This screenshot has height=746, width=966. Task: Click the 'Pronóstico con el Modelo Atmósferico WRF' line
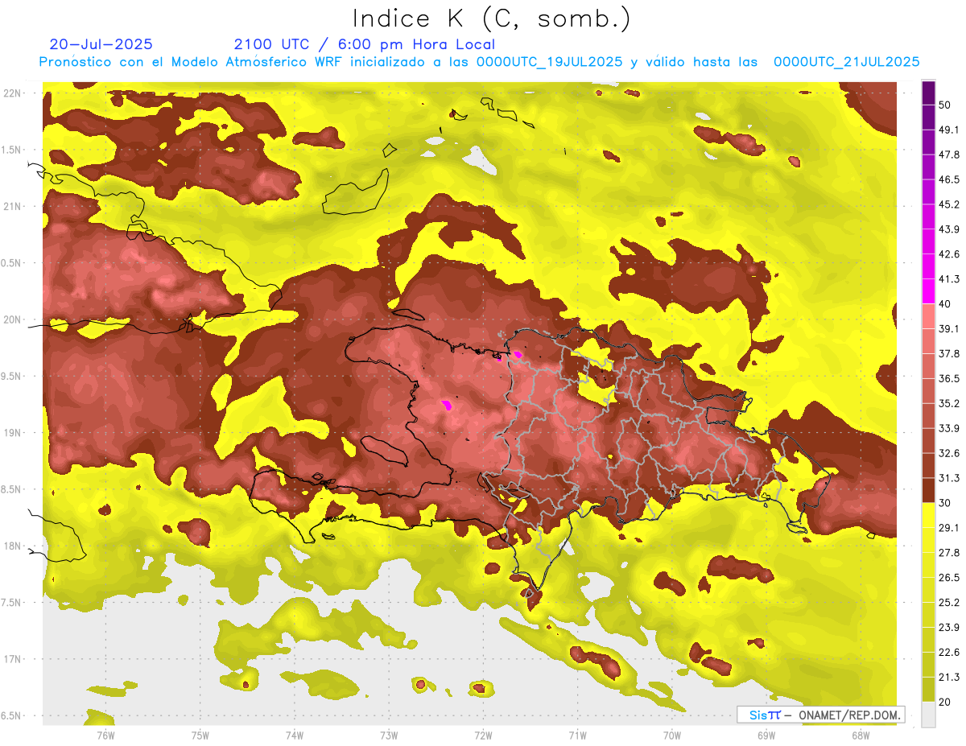point(479,61)
